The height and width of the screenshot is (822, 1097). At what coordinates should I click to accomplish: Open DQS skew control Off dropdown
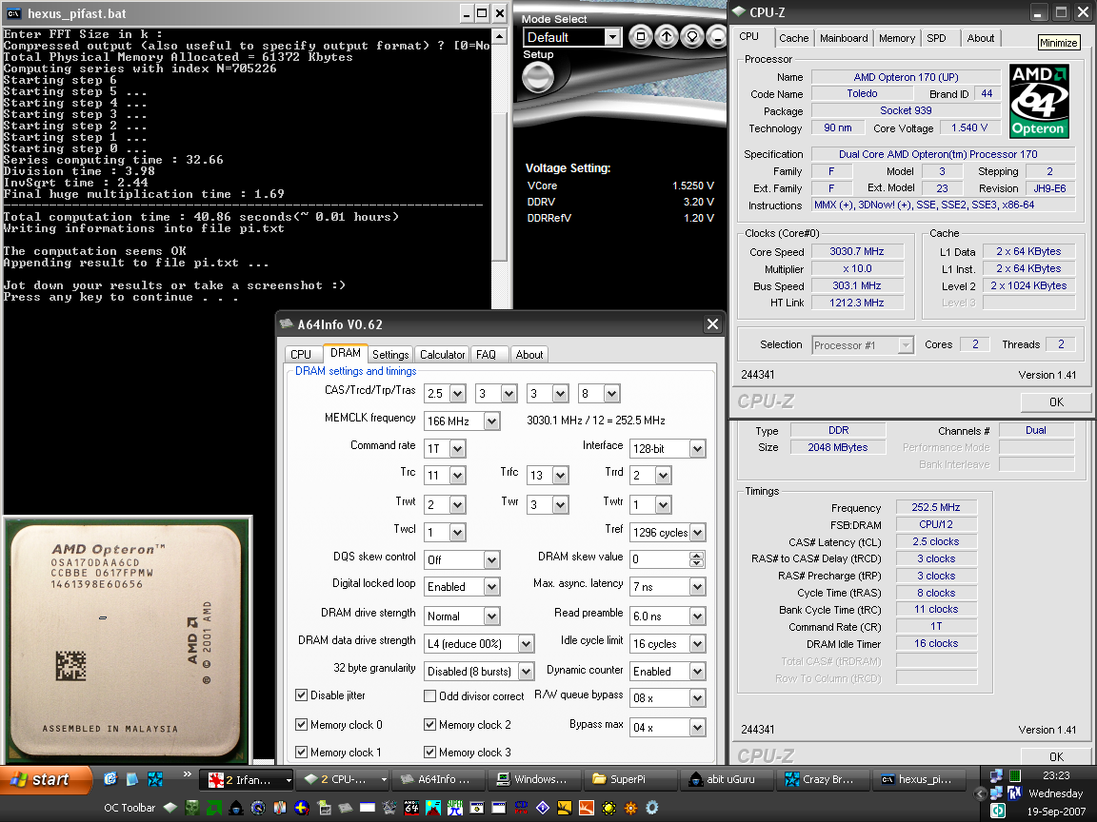click(x=462, y=559)
